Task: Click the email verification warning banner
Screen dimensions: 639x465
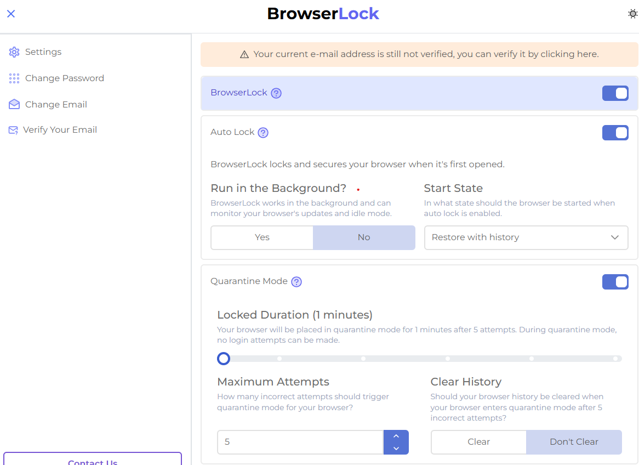Action: (419, 54)
